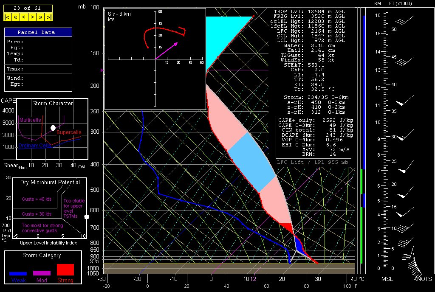Select the red Strong storm category swatch
Image resolution: width=435 pixels, height=292 pixels.
tap(65, 270)
